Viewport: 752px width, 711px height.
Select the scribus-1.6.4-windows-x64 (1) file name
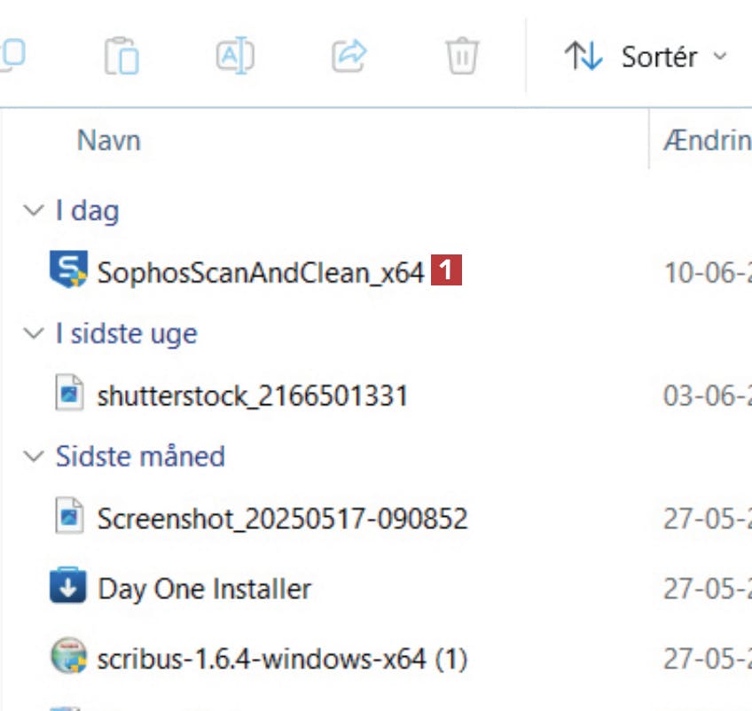click(x=283, y=660)
